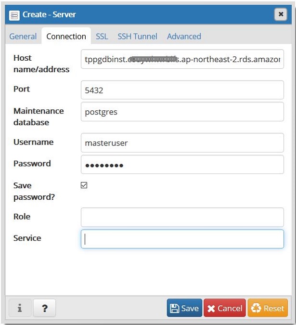Viewport: 296px width, 325px height.
Task: Show the Advanced tab
Action: point(184,36)
